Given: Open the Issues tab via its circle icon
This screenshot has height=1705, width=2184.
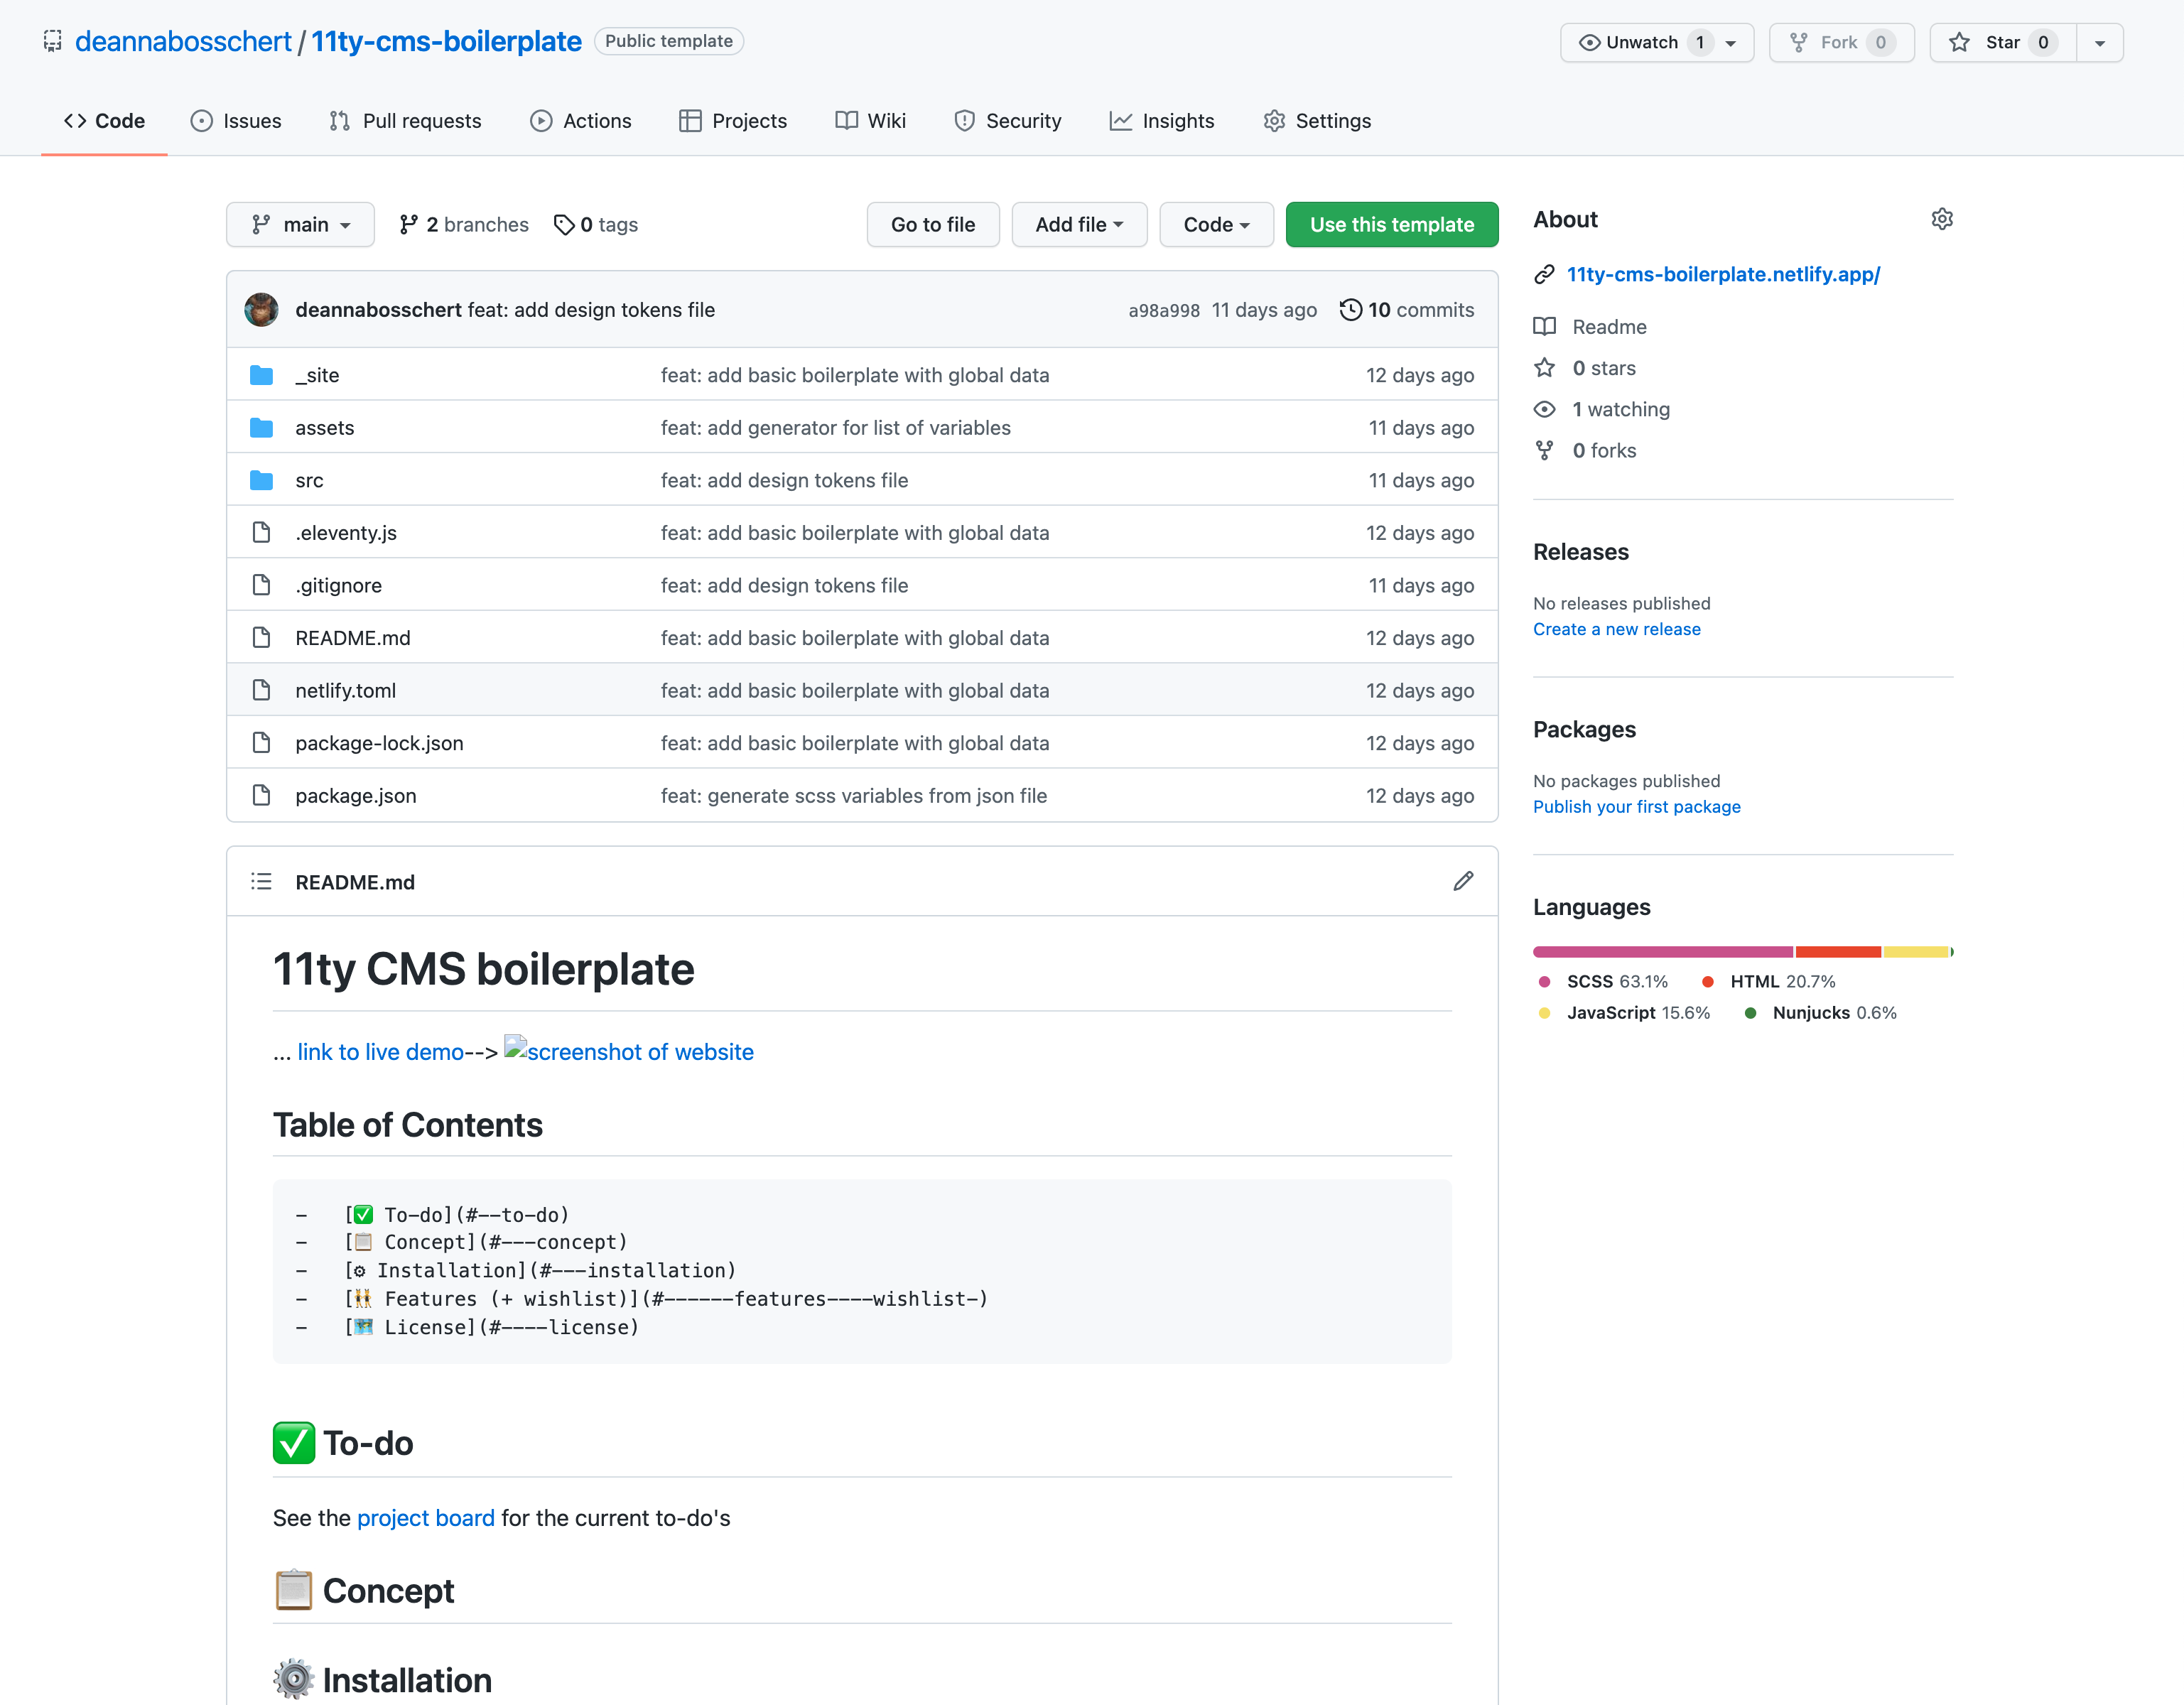Looking at the screenshot, I should click(x=202, y=120).
